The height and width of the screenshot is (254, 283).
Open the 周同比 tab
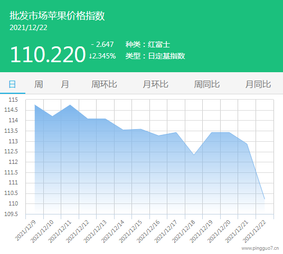click(x=206, y=84)
